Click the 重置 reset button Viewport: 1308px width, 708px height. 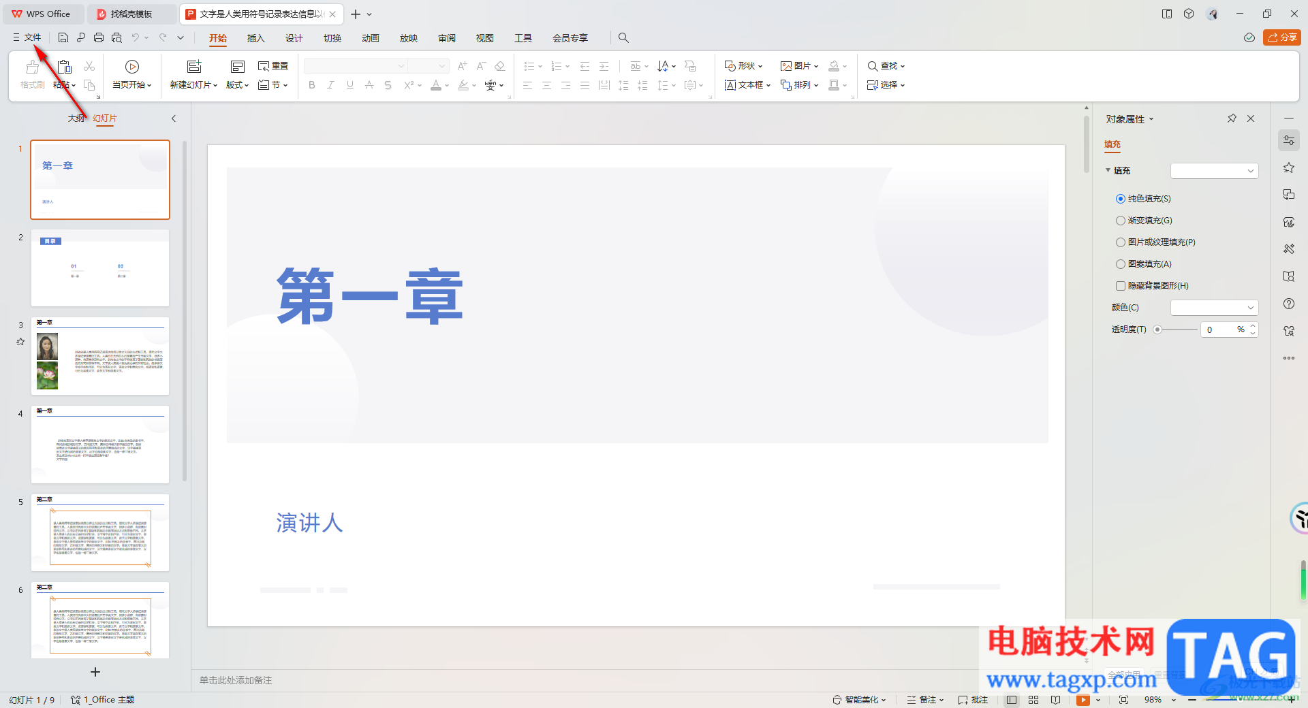click(x=273, y=66)
